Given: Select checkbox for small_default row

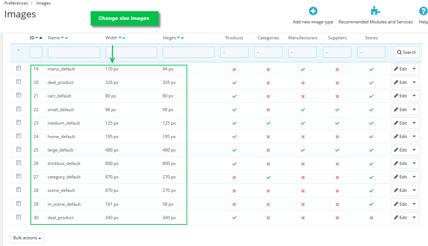Looking at the screenshot, I should tap(18, 109).
